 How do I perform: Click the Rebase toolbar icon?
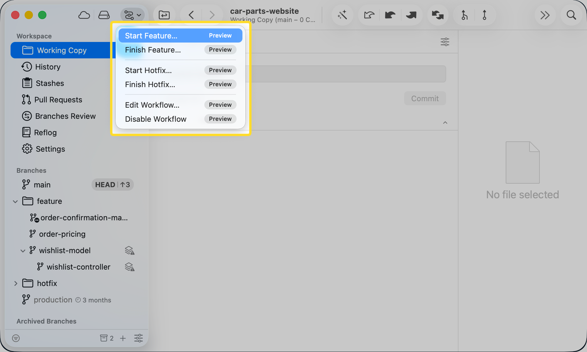pyautogui.click(x=485, y=15)
